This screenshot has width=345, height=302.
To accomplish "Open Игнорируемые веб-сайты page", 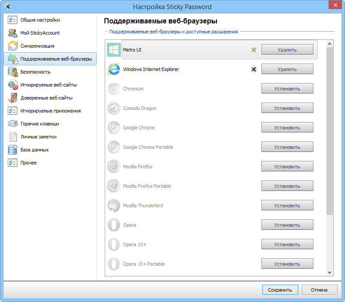I will tap(50, 85).
